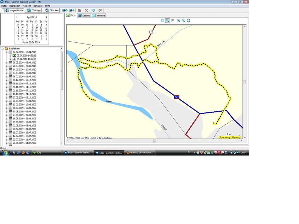Activate the magnifier zoom selection tool

coord(167,20)
